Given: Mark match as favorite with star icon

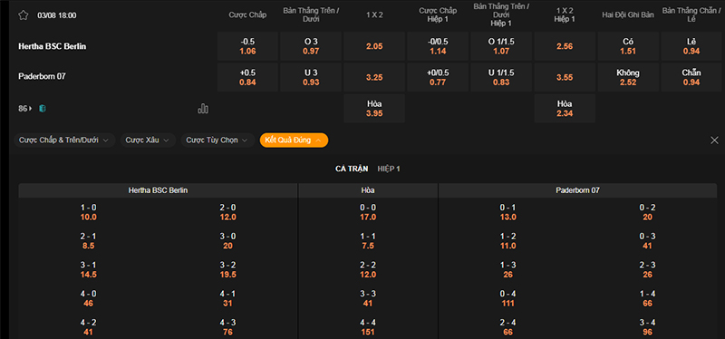Looking at the screenshot, I should point(24,15).
